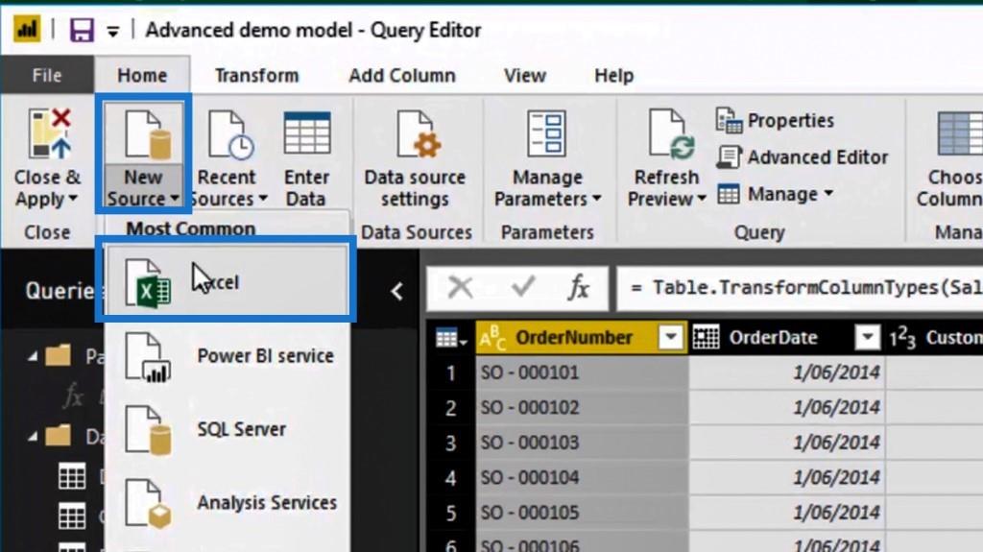Open the quick access toolbar dropdown arrow
The image size is (983, 552).
click(x=113, y=32)
